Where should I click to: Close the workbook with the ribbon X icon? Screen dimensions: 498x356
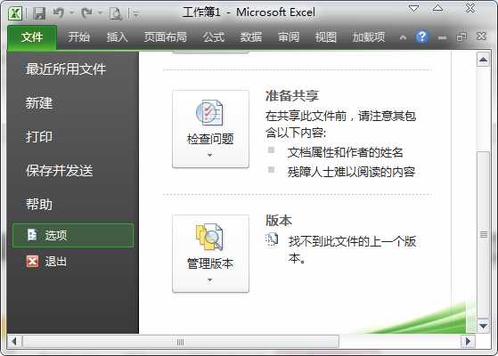point(481,36)
